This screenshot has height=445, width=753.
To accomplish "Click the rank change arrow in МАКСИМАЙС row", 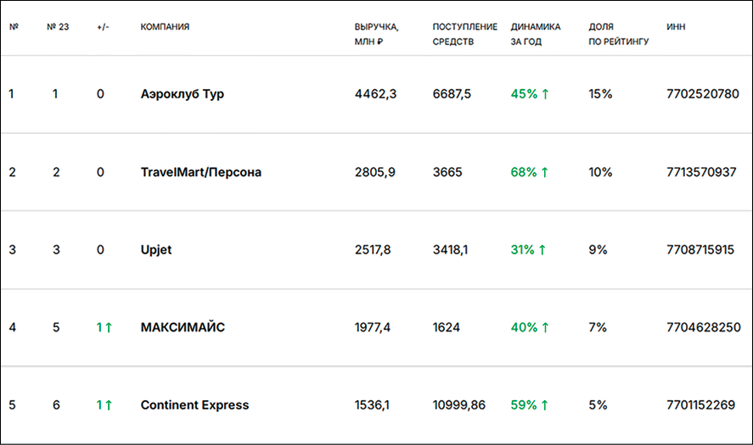I will coord(109,327).
